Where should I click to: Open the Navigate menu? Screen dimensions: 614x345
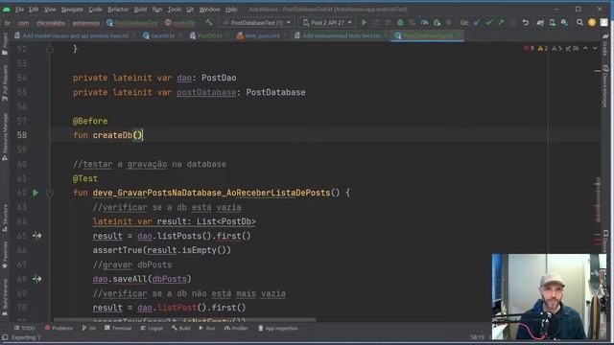click(72, 9)
